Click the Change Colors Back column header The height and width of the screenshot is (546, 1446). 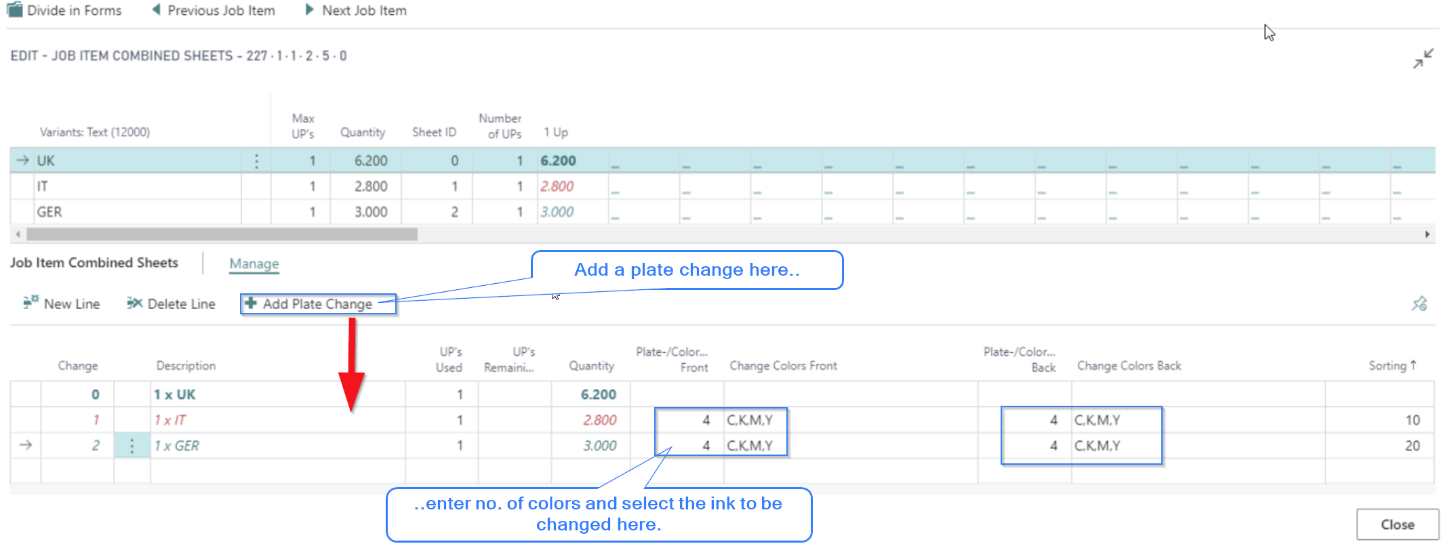click(x=1129, y=366)
